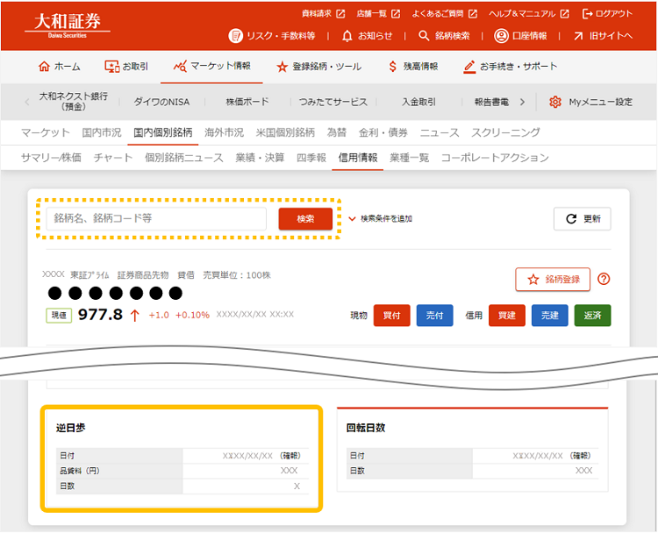Open 業績・決算 sub-tab
This screenshot has height=533, width=658.
click(260, 158)
